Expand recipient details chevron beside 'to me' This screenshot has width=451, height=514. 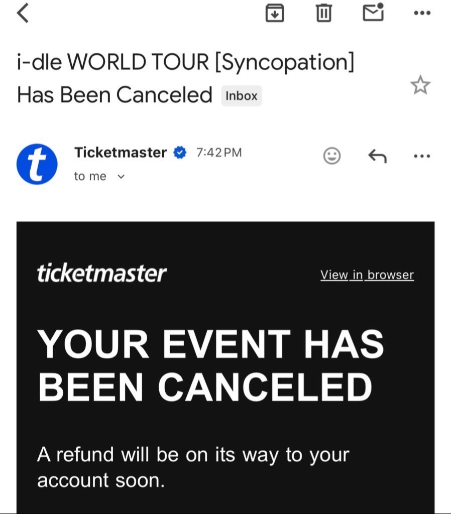click(x=121, y=177)
